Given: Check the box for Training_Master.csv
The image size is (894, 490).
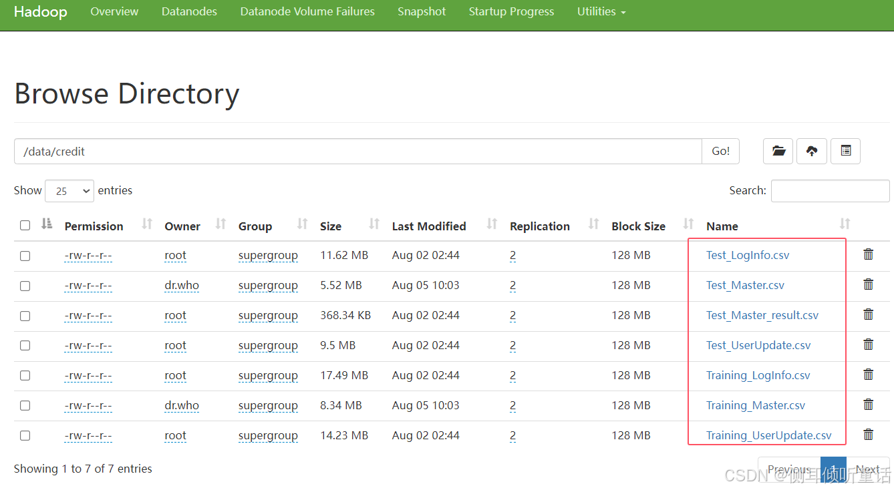Looking at the screenshot, I should pos(25,406).
